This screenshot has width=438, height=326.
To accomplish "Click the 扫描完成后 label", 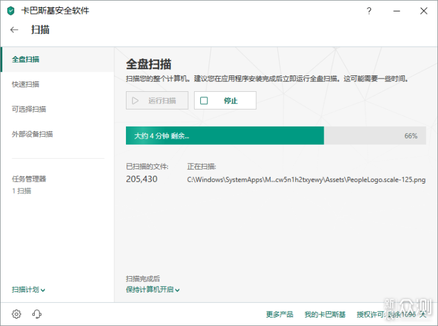I will tap(143, 279).
